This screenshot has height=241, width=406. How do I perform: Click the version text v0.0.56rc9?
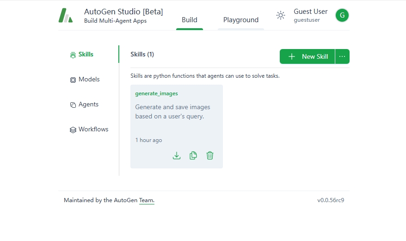[331, 200]
